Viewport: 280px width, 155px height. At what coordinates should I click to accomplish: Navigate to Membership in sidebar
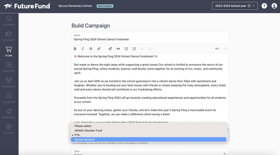click(x=9, y=83)
